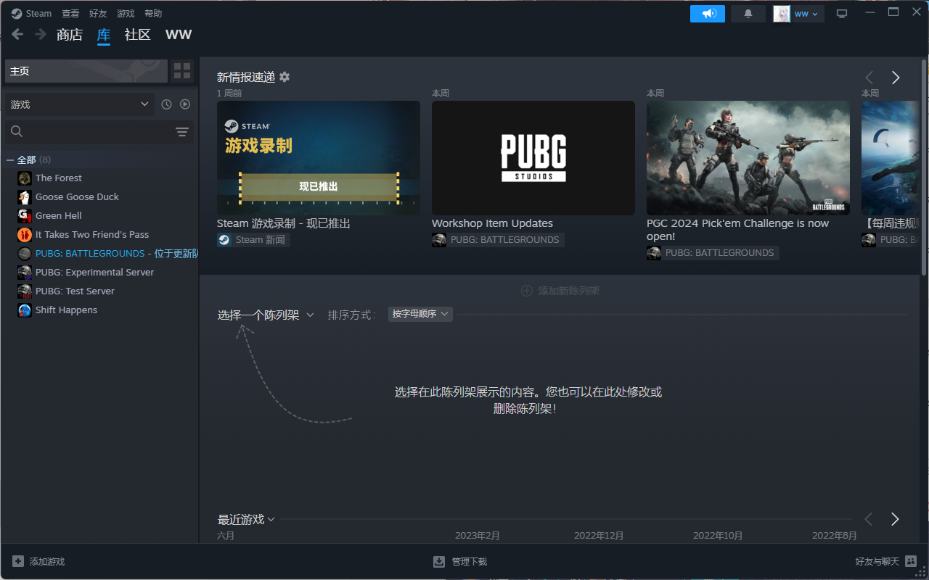Click the forward navigation arrow
The image size is (929, 580).
[41, 34]
